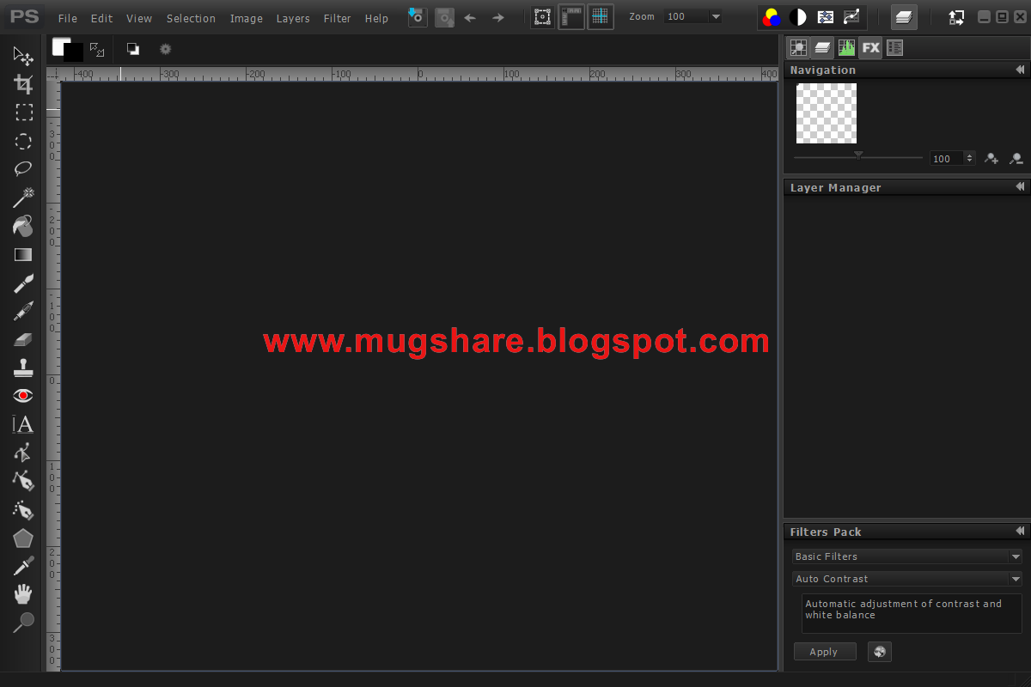This screenshot has height=687, width=1031.
Task: Select the Red Eye removal tool
Action: pos(23,396)
